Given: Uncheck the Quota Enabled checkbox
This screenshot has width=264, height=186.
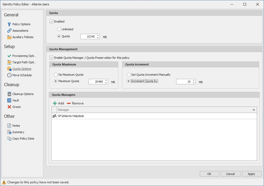Looking at the screenshot, I should point(51,21).
